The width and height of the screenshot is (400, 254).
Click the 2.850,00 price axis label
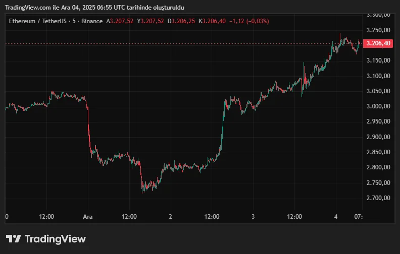coord(378,152)
